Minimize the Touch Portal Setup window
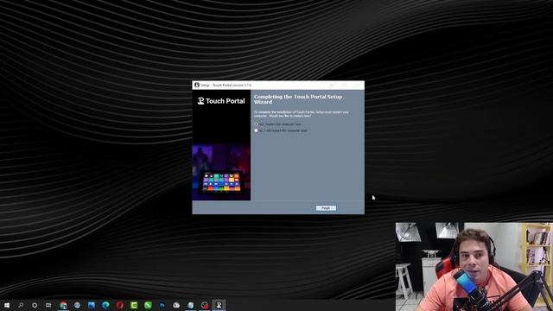The height and width of the screenshot is (311, 553). point(332,85)
